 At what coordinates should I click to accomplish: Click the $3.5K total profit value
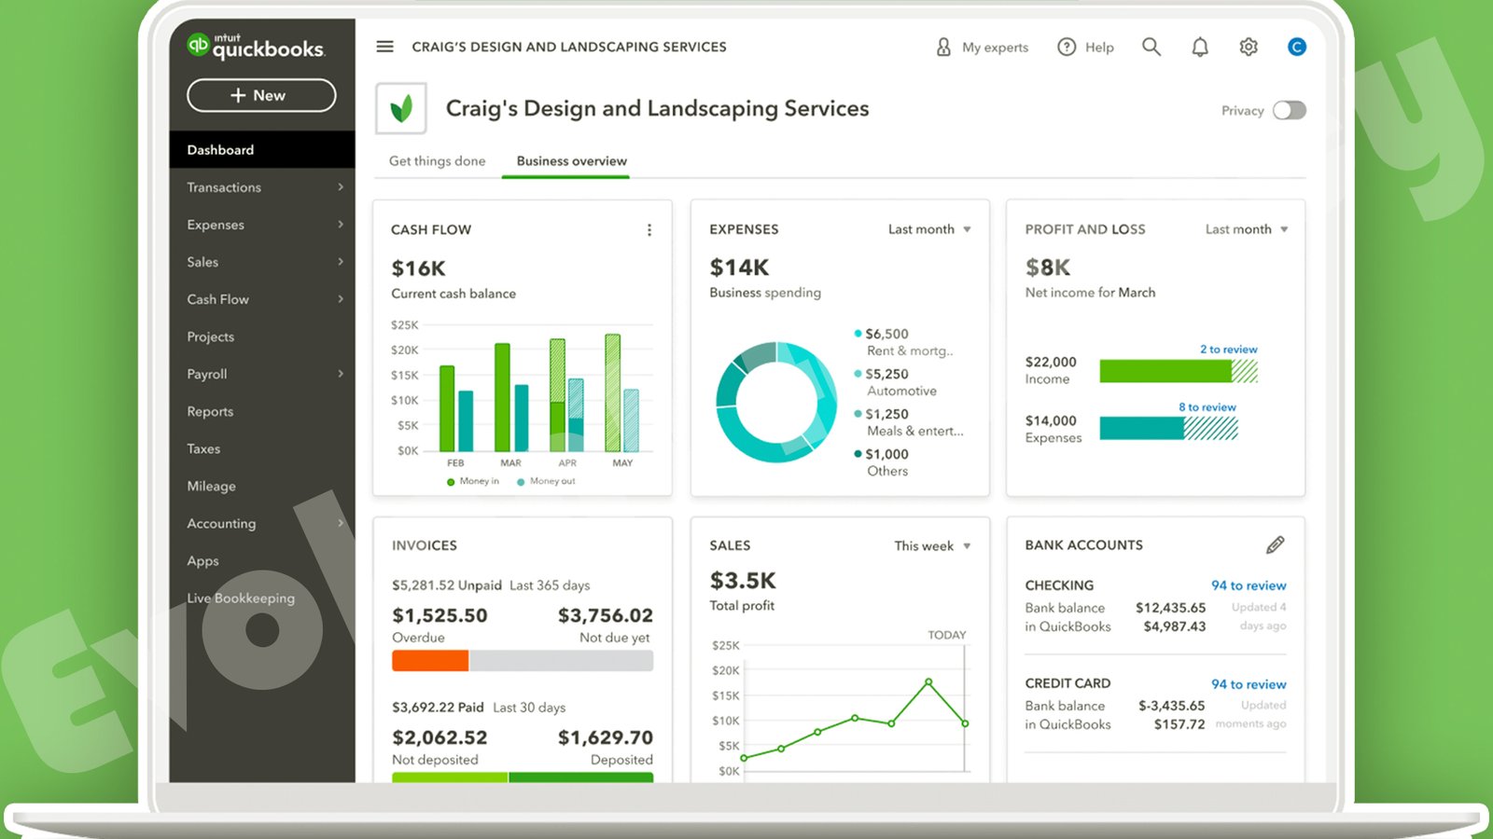tap(743, 581)
